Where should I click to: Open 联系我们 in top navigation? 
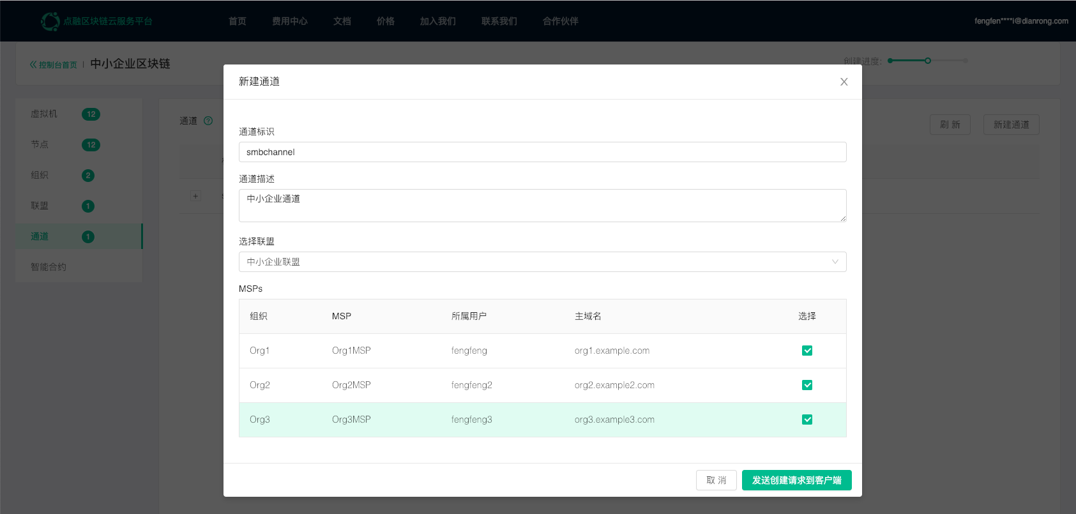pos(499,21)
